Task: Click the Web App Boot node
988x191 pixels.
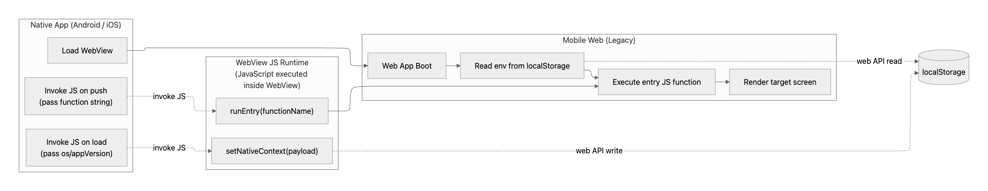Action: tap(407, 66)
